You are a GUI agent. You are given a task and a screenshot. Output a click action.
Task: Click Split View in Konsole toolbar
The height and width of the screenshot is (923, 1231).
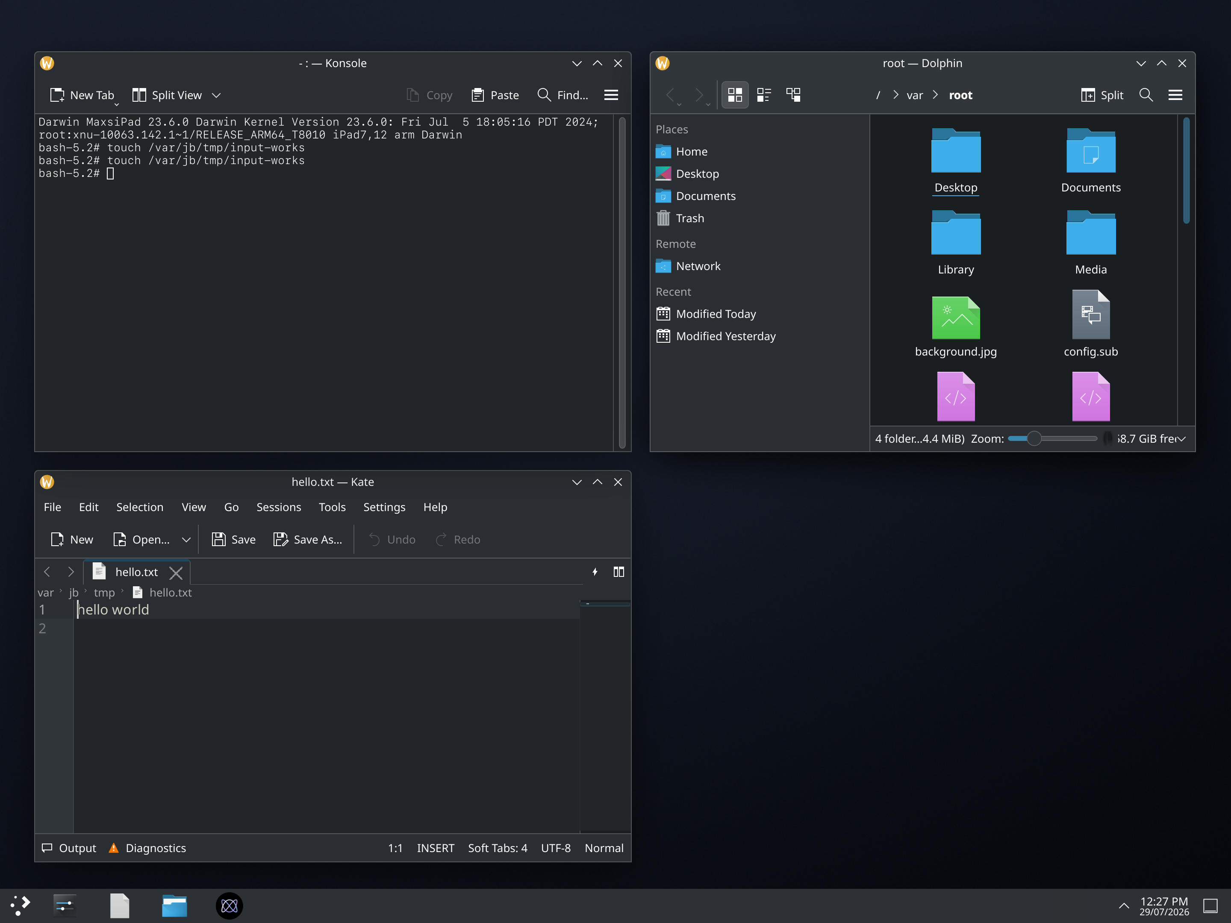tap(167, 95)
